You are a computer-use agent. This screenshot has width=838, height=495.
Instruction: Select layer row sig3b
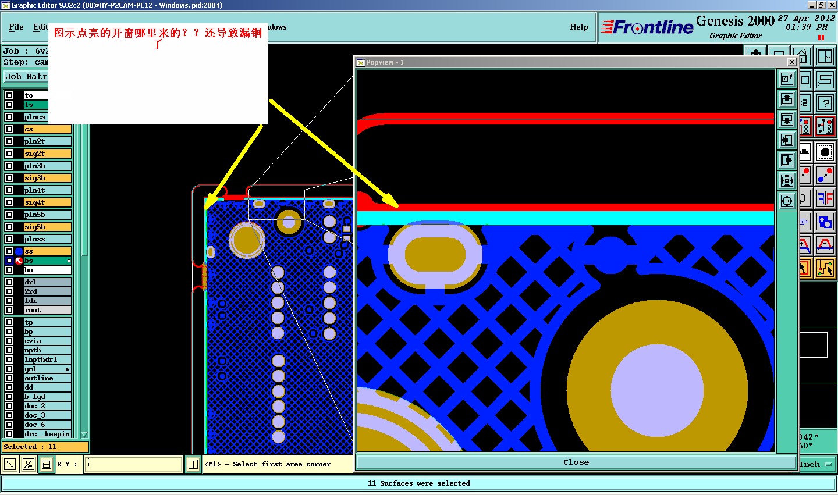pos(47,178)
